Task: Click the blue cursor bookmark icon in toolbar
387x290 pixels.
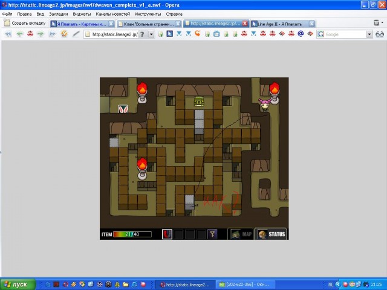Action: (x=169, y=34)
